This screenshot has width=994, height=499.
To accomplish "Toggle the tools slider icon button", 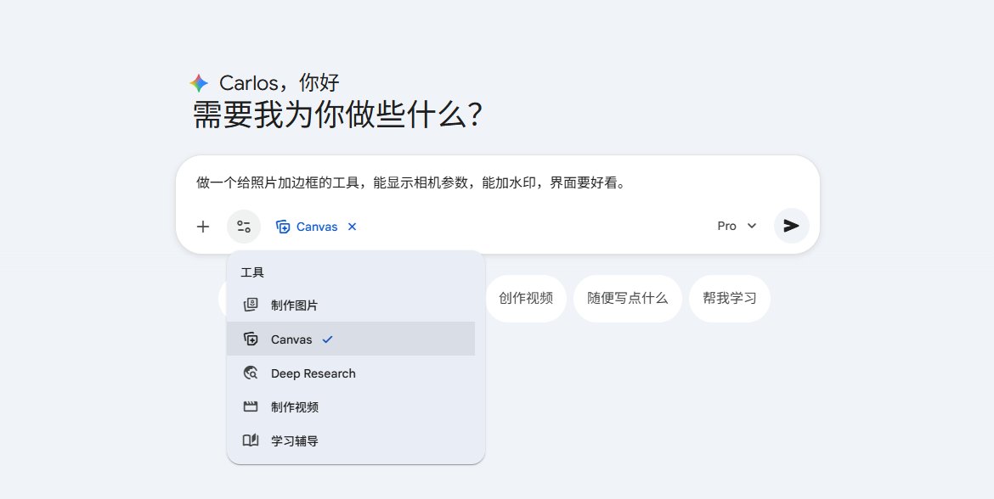I will click(x=244, y=227).
